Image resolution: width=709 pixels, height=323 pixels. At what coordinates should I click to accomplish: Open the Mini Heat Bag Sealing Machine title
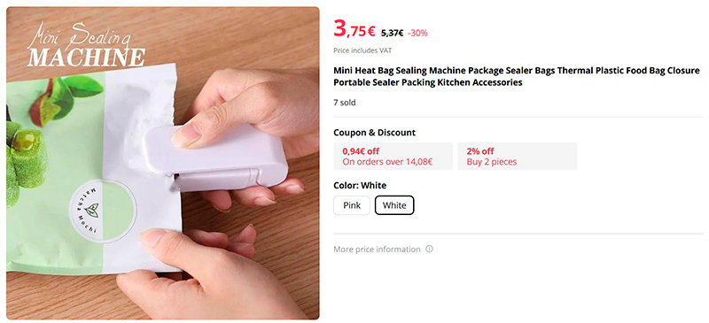(x=517, y=76)
